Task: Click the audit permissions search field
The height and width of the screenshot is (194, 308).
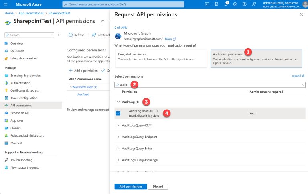Action: (x=209, y=85)
